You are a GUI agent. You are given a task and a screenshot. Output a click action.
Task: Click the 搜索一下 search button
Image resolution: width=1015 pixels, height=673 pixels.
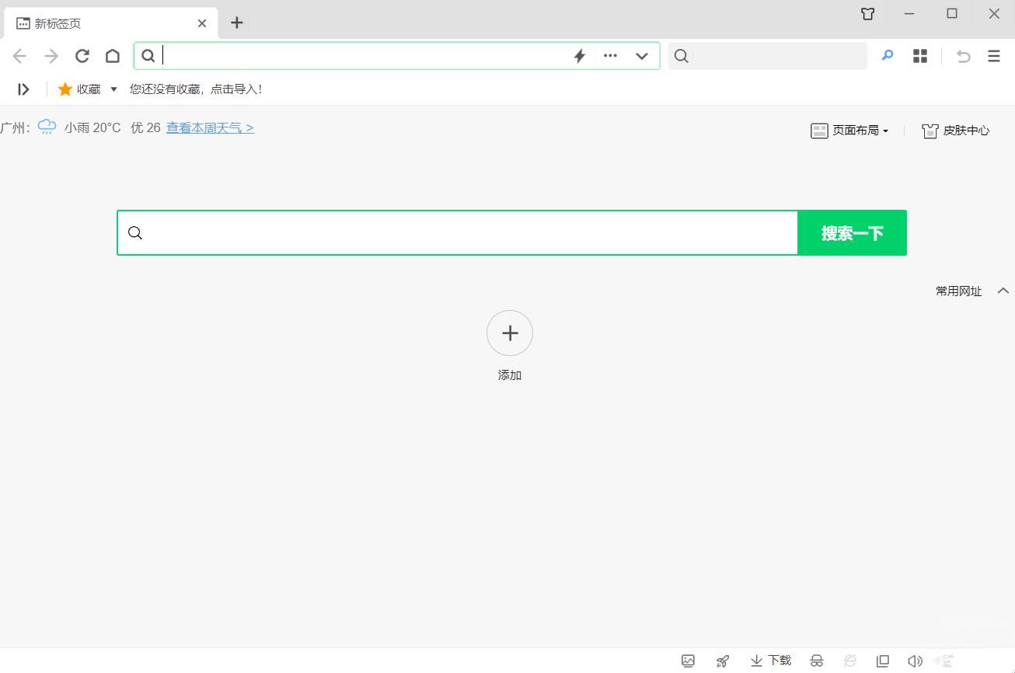[852, 232]
